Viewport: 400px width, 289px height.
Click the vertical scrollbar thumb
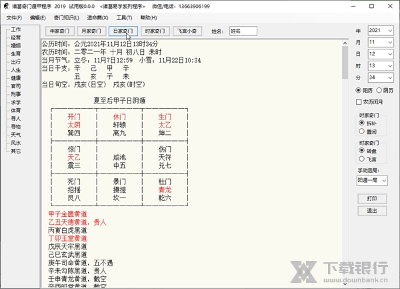click(345, 63)
